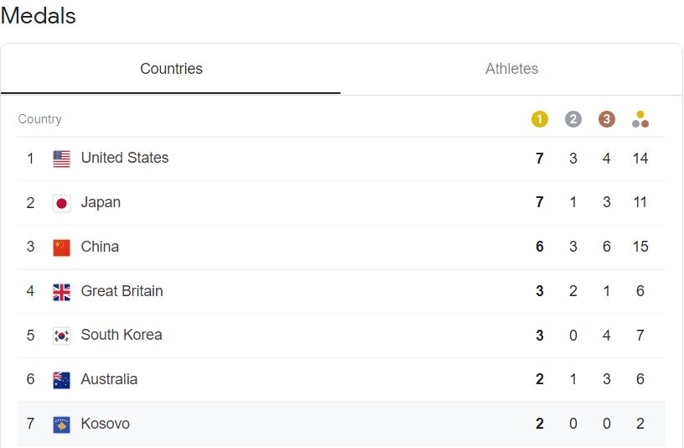Viewport: 684px width, 448px height.
Task: Click the China flag icon
Action: (61, 247)
